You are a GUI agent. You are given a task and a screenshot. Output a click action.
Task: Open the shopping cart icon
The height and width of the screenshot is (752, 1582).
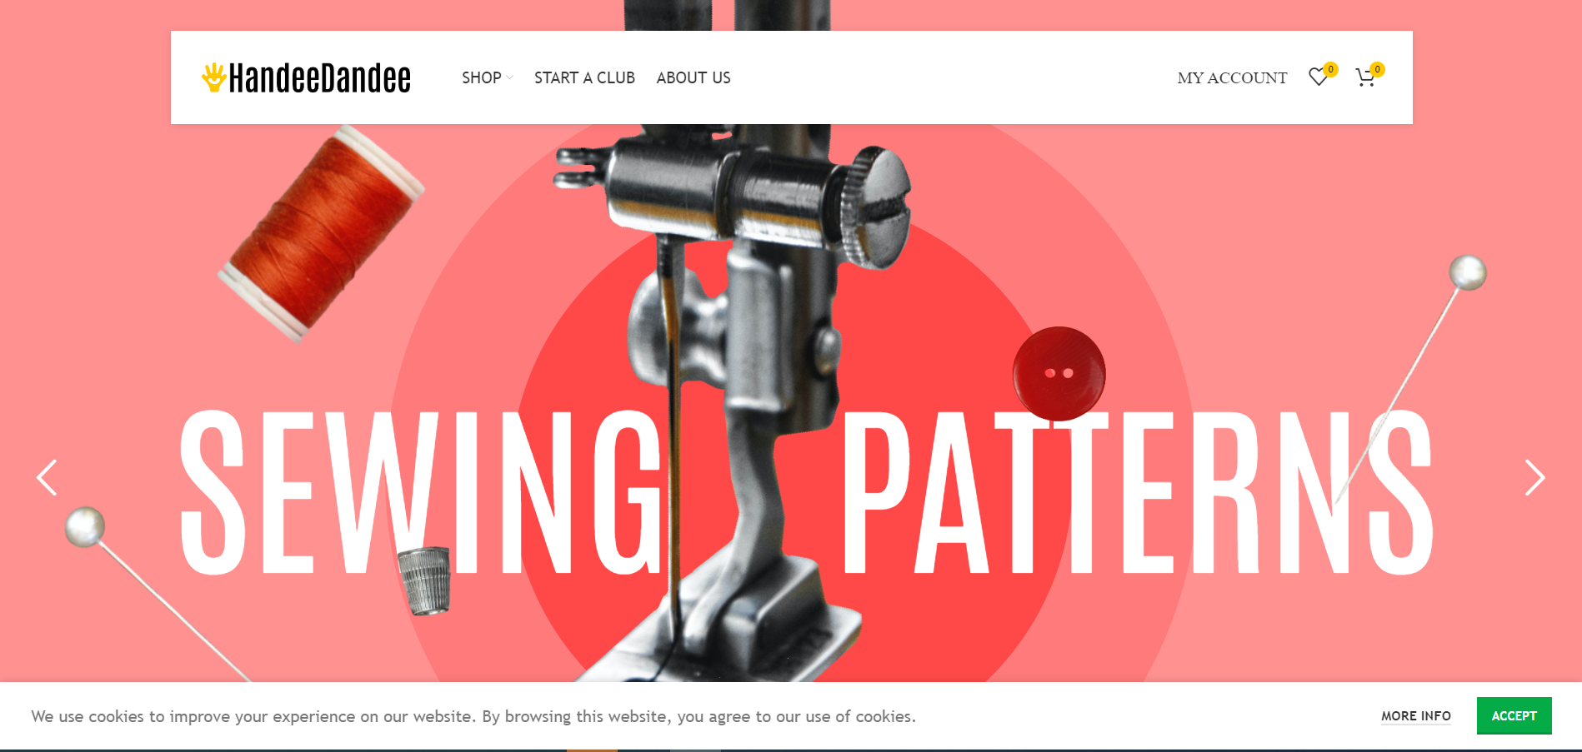click(1364, 78)
